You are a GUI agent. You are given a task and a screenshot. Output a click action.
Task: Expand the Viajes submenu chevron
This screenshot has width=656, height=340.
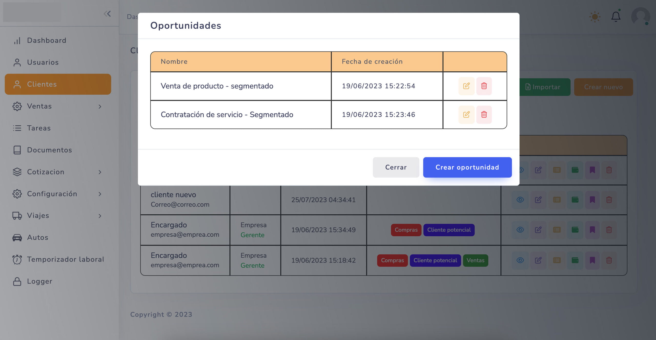pyautogui.click(x=100, y=216)
